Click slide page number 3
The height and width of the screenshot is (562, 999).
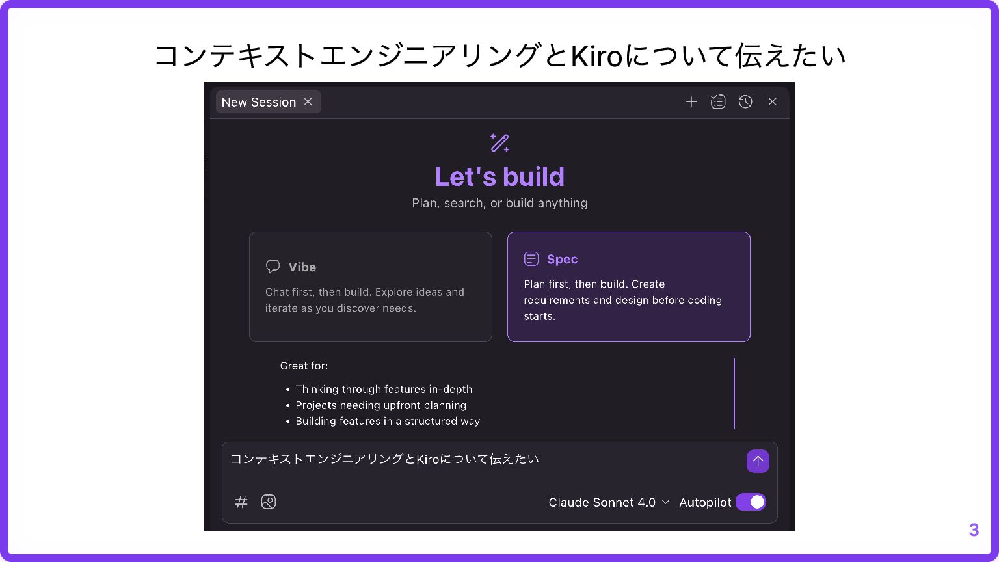(974, 529)
